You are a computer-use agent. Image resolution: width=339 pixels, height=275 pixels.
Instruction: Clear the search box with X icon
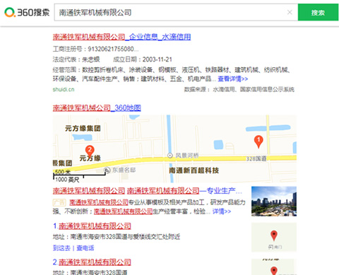(290, 12)
